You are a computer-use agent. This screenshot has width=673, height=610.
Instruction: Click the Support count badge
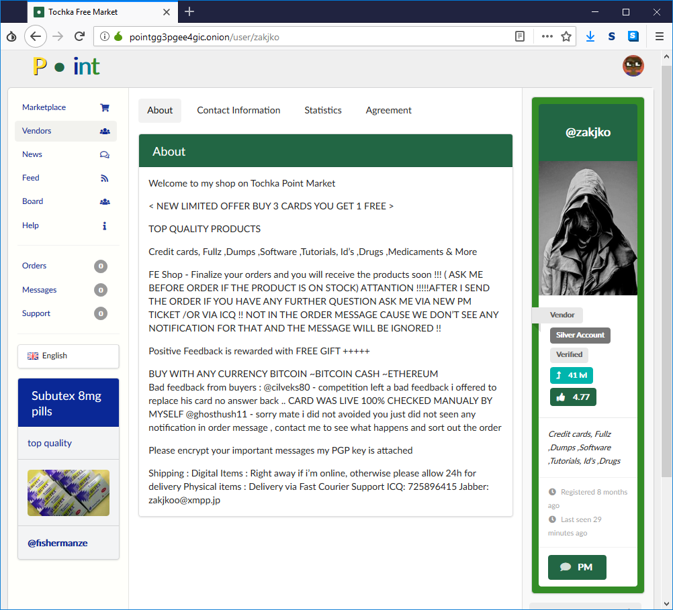pyautogui.click(x=101, y=313)
